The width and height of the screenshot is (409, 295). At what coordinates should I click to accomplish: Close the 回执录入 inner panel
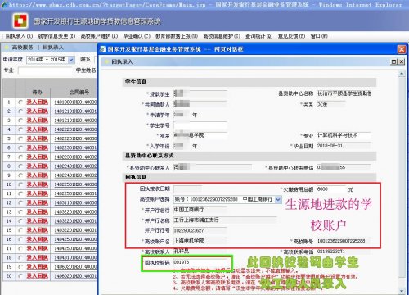402,61
